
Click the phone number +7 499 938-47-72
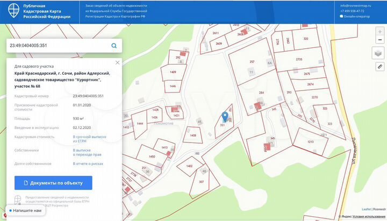pyautogui.click(x=352, y=11)
